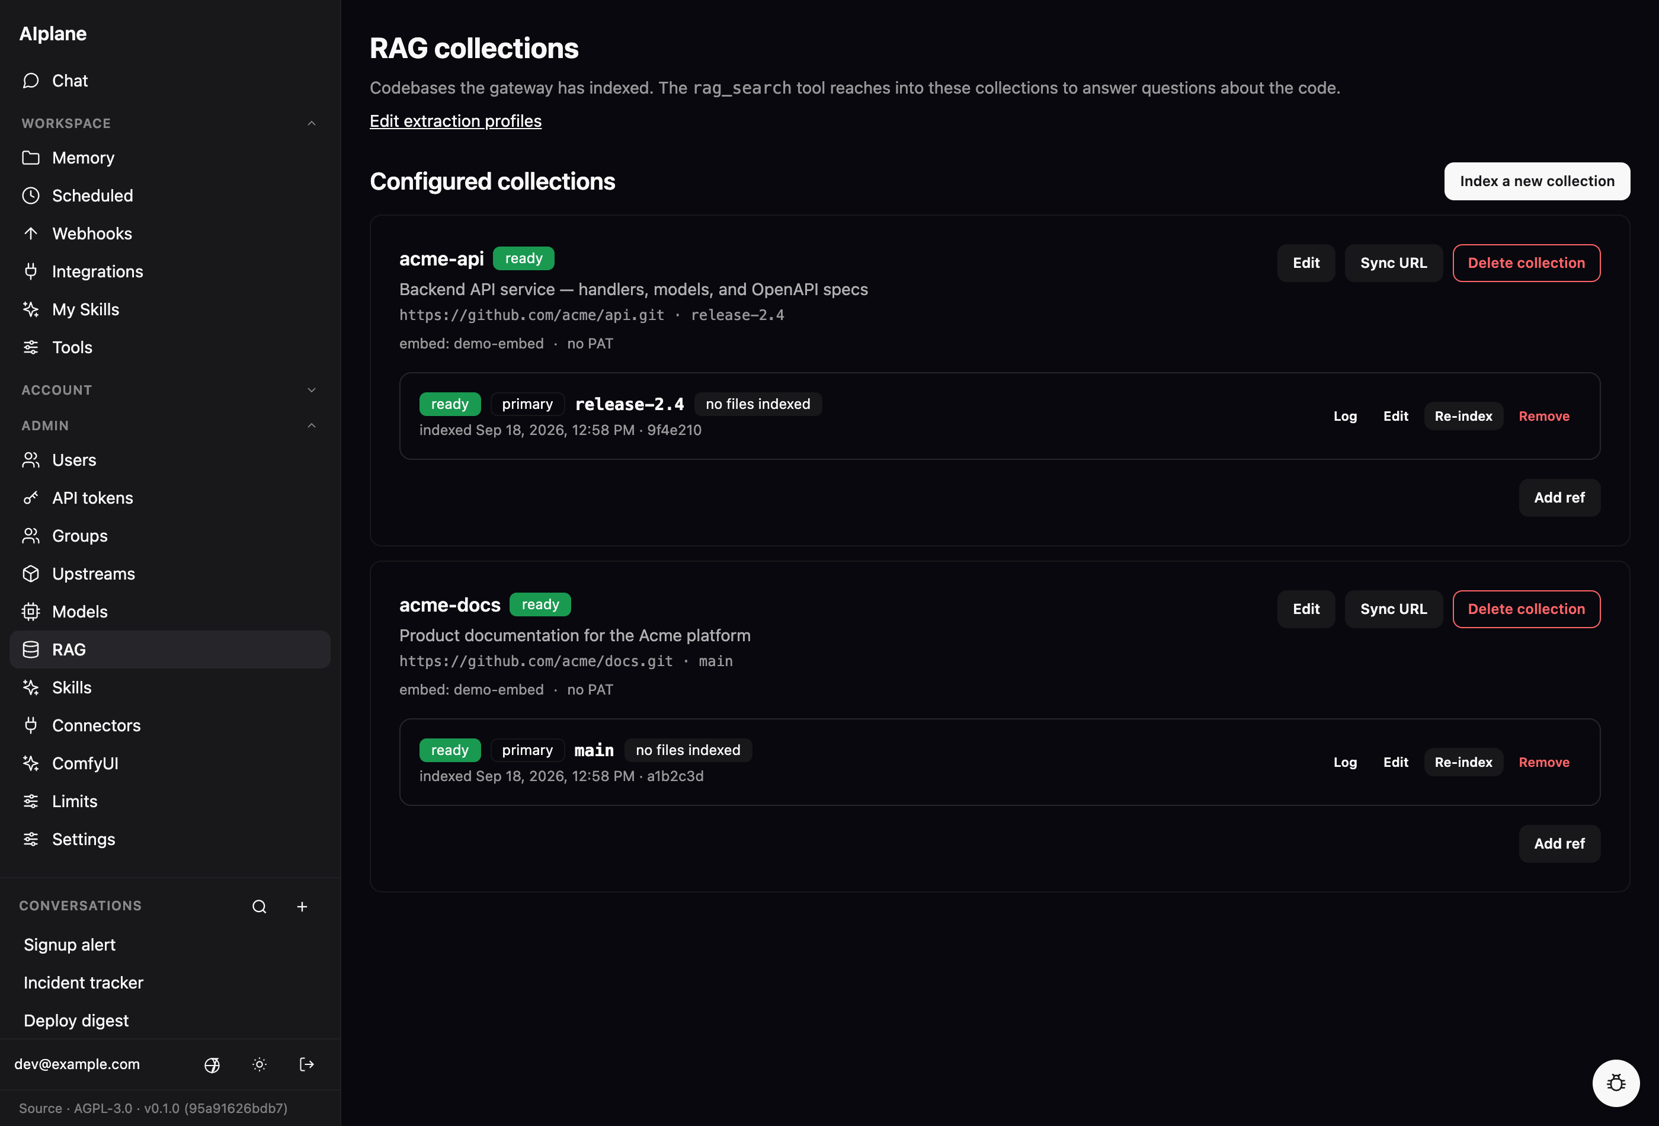Edit the main ref
1659x1126 pixels.
click(1395, 763)
